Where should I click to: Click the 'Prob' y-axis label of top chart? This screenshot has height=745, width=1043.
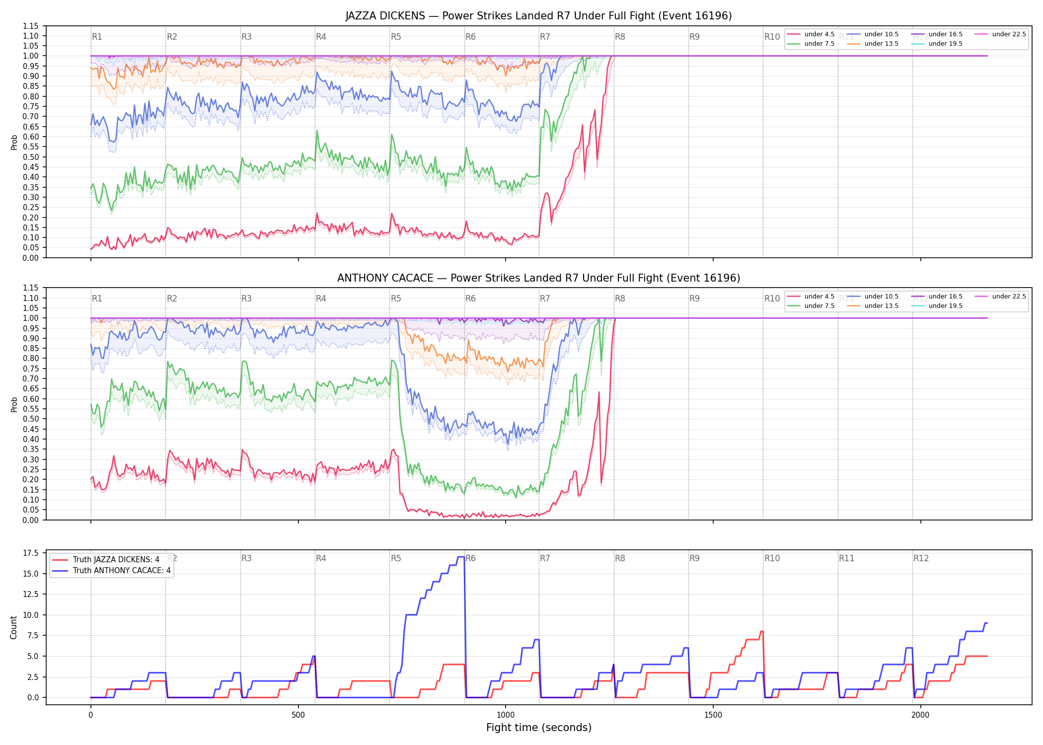pyautogui.click(x=14, y=142)
